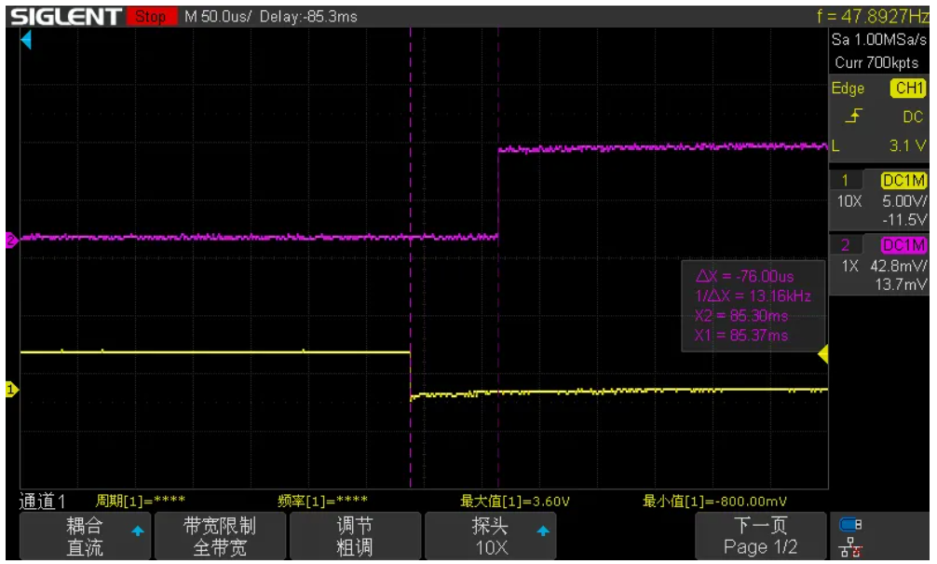Click the 通道1 menu title

pos(42,501)
